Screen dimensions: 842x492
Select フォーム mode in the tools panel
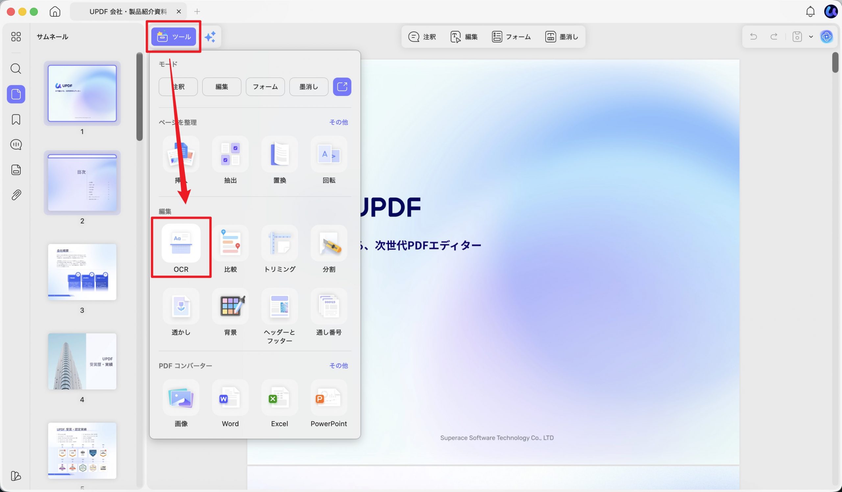(x=265, y=87)
